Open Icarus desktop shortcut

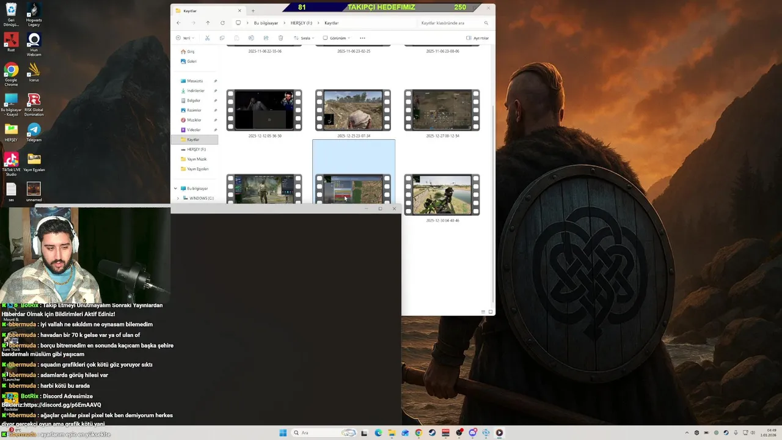pyautogui.click(x=34, y=73)
